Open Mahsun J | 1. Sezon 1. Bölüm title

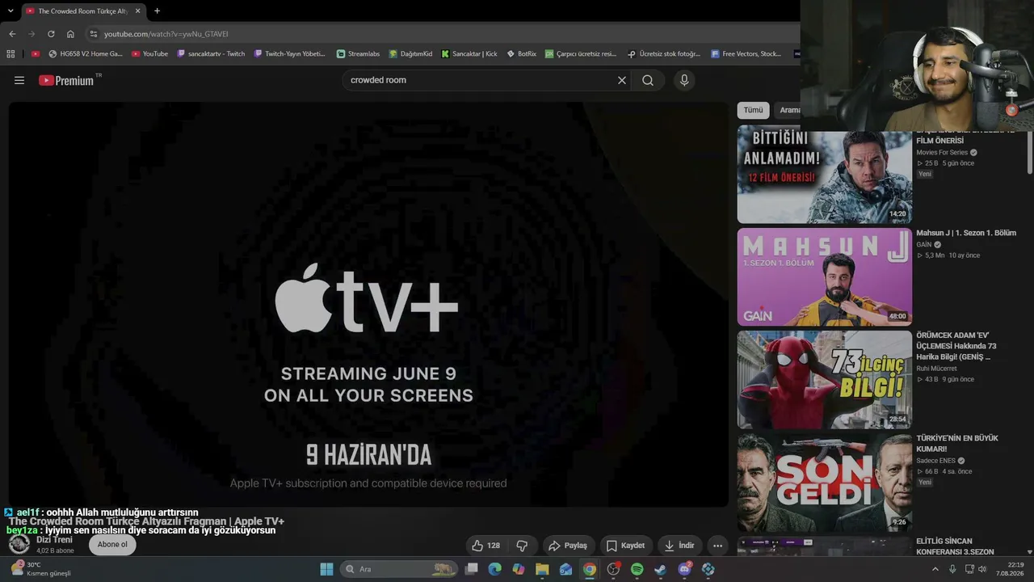click(966, 233)
